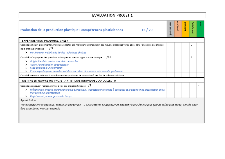Click the "EVALUATION PROJET 1" title

coord(112,15)
